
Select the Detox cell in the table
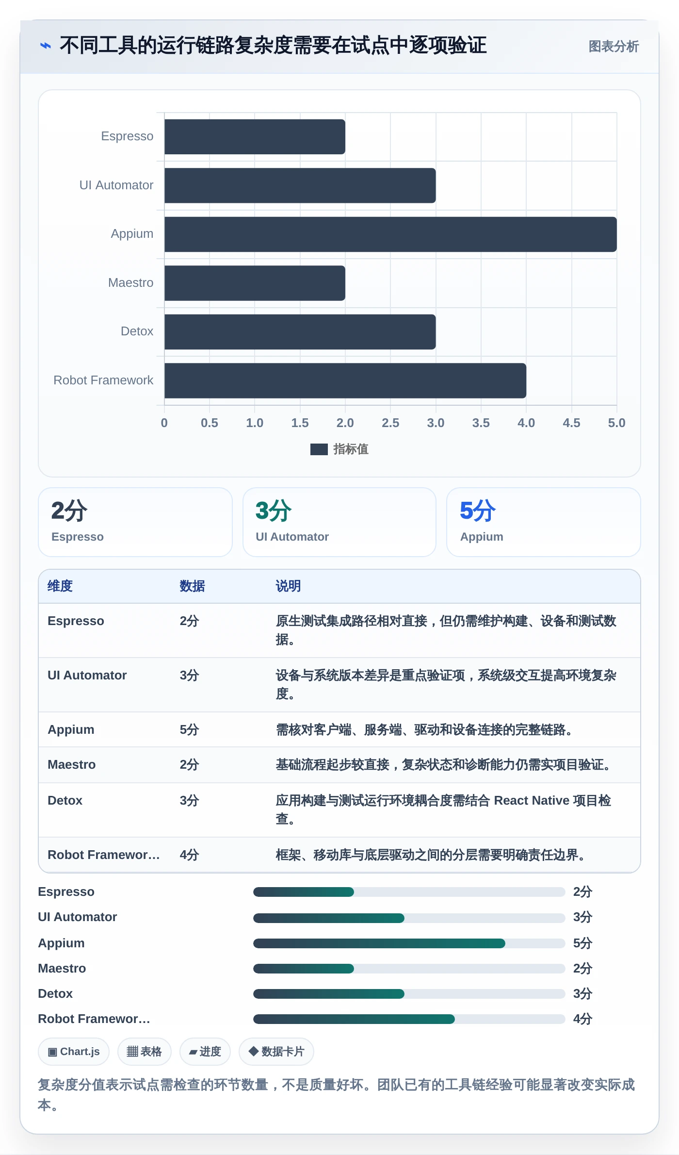(65, 801)
